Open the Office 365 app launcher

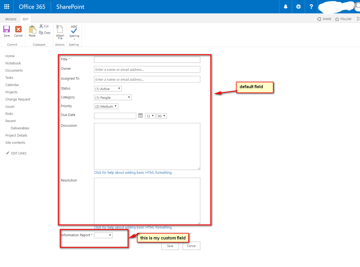7,7
